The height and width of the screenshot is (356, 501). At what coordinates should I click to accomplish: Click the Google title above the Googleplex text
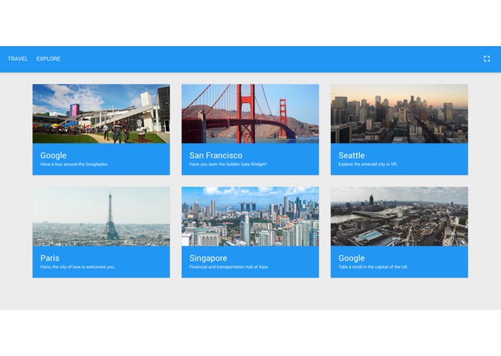pyautogui.click(x=53, y=156)
